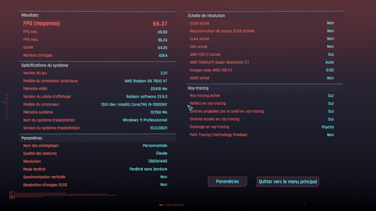Click the Échelle de résolution header
This screenshot has width=376, height=211.
[206, 16]
